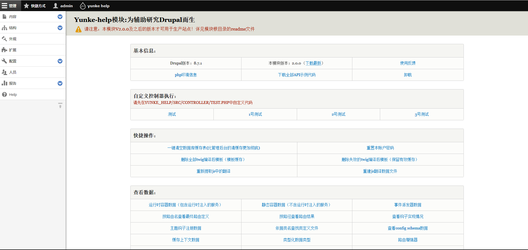Click the 扩展 puzzle piece icon
The image size is (528, 250).
pyautogui.click(x=4, y=50)
